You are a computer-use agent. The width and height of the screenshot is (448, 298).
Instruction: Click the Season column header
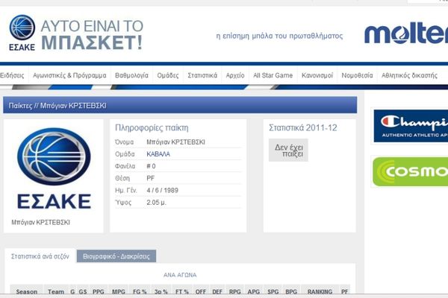(27, 291)
